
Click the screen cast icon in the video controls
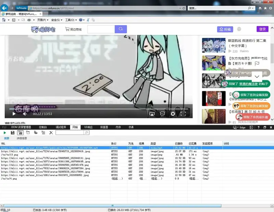152,114
